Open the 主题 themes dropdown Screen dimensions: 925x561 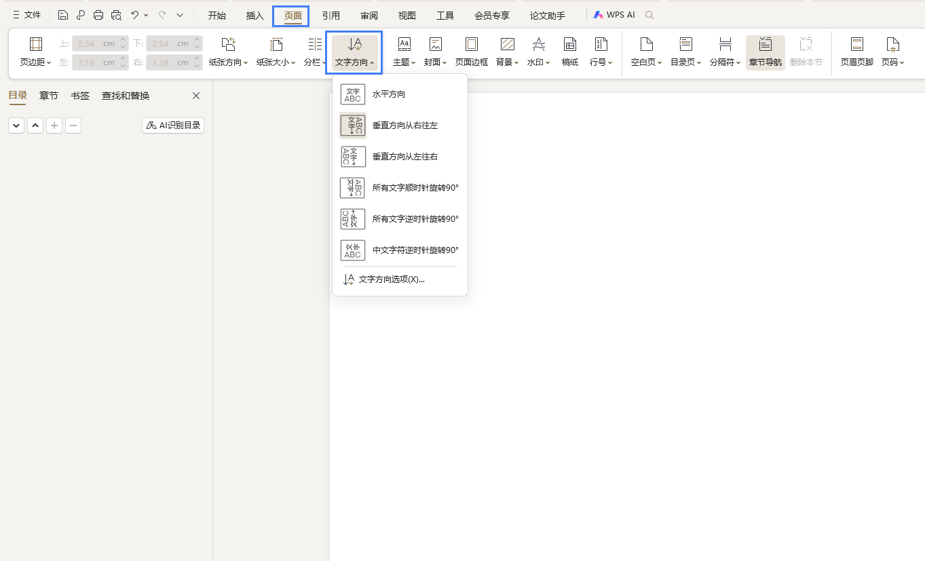click(x=404, y=53)
